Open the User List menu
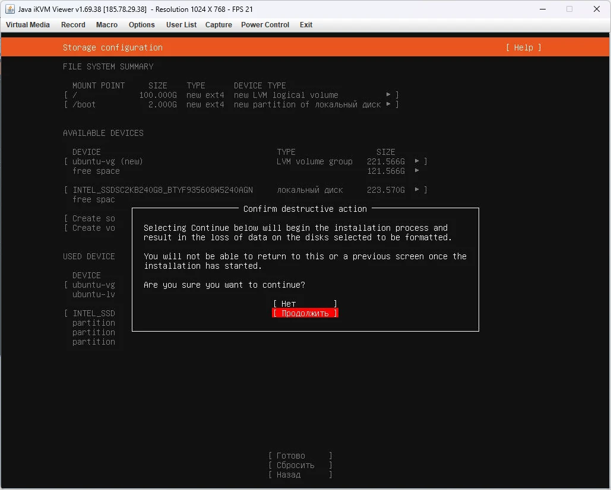Viewport: 611px width, 490px height. point(181,25)
